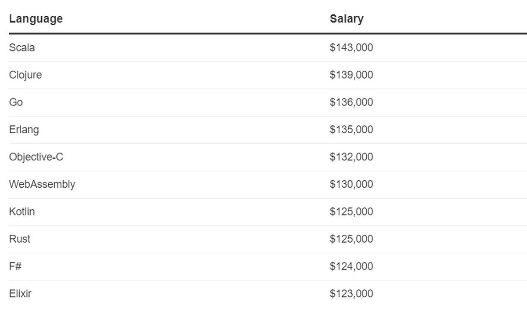This screenshot has width=527, height=324.
Task: Click the Elixir row label
Action: click(x=20, y=293)
